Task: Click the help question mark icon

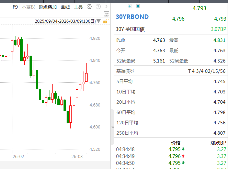Action: pos(98,7)
